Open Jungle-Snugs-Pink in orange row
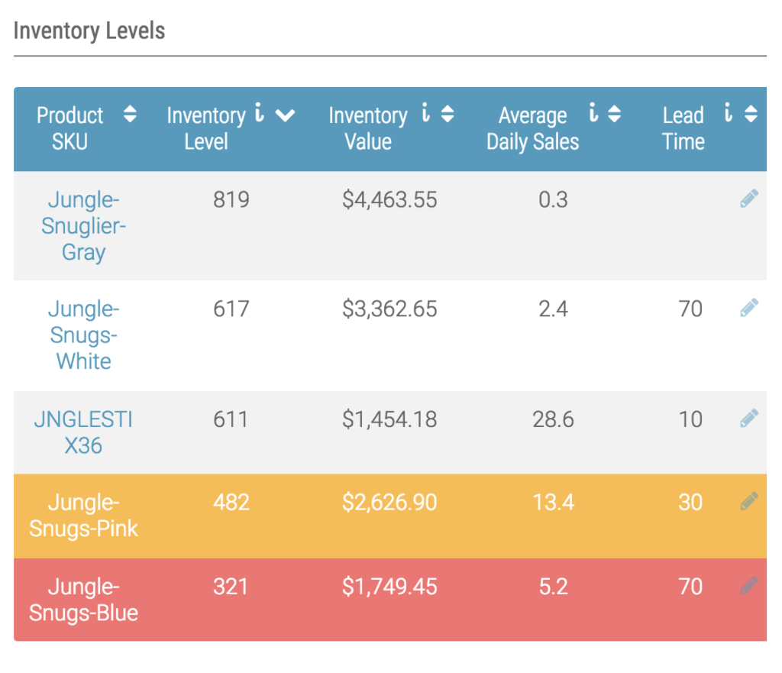The image size is (782, 673). pyautogui.click(x=83, y=515)
